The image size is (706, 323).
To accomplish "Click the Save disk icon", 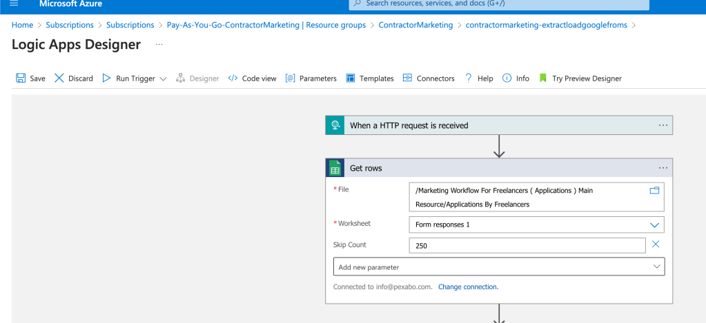I will click(x=21, y=78).
